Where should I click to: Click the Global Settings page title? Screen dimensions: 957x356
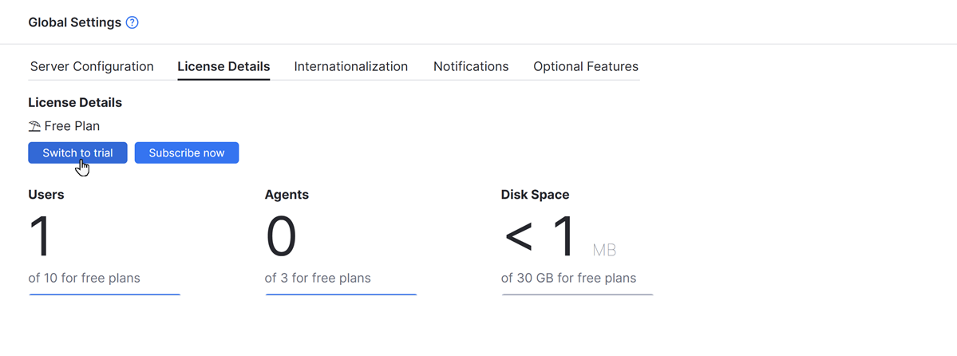click(74, 22)
